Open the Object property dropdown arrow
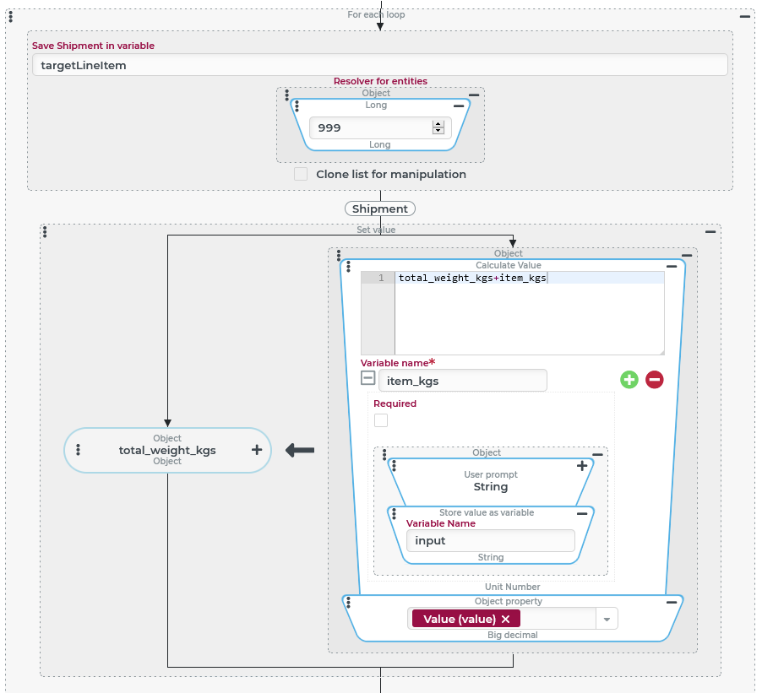The image size is (762, 693). [607, 620]
